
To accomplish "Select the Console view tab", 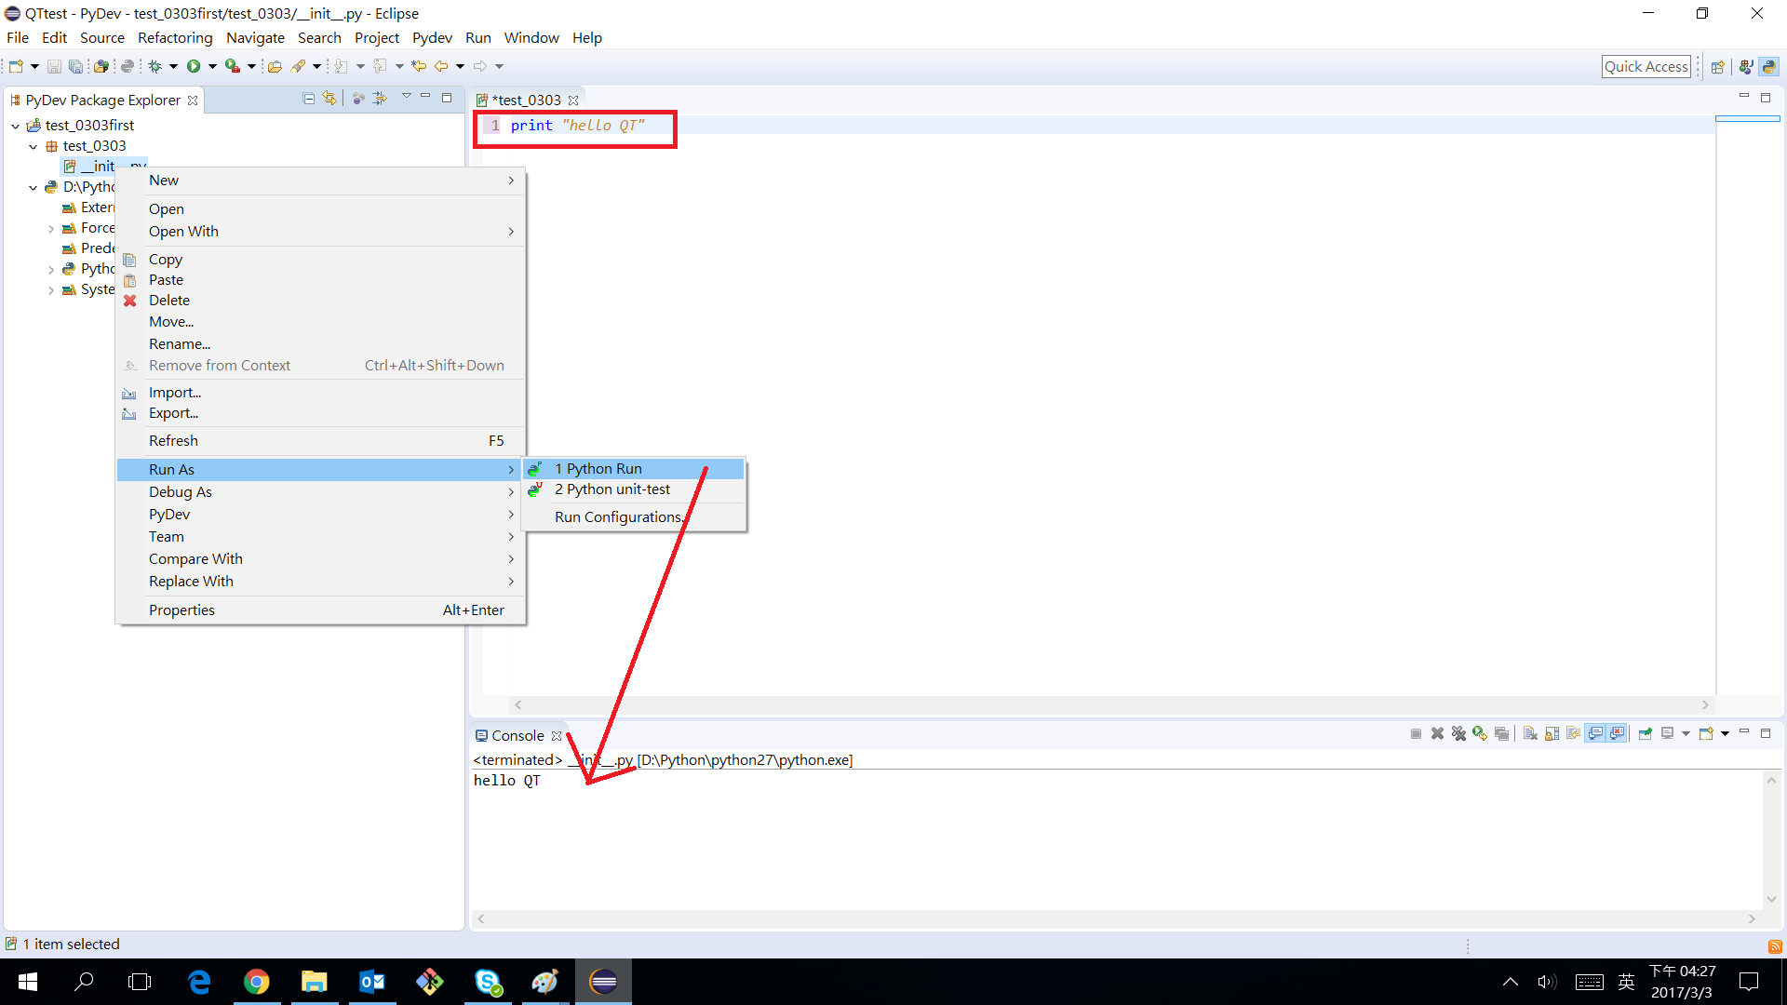I will 517,735.
